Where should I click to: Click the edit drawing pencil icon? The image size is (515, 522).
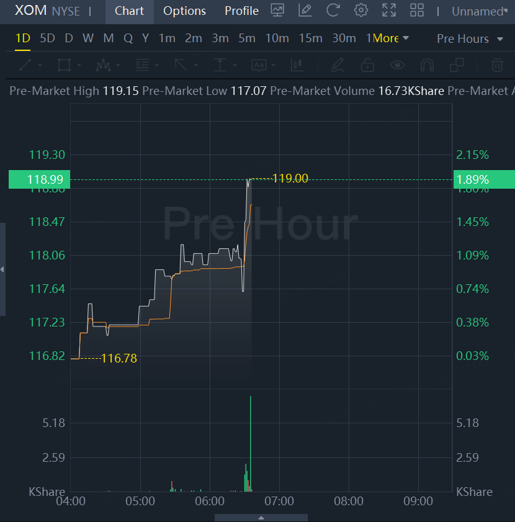pos(305,11)
